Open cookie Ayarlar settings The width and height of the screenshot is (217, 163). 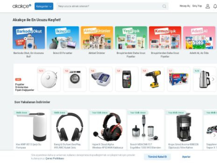click(186, 157)
